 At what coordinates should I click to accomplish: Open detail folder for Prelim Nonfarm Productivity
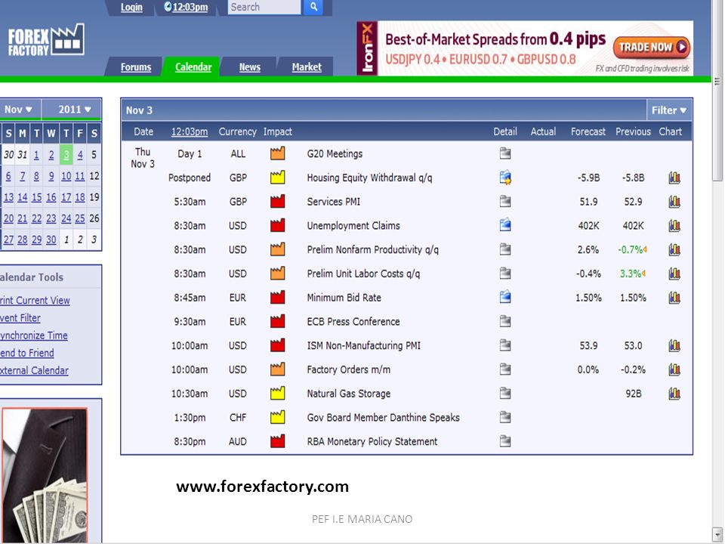505,249
